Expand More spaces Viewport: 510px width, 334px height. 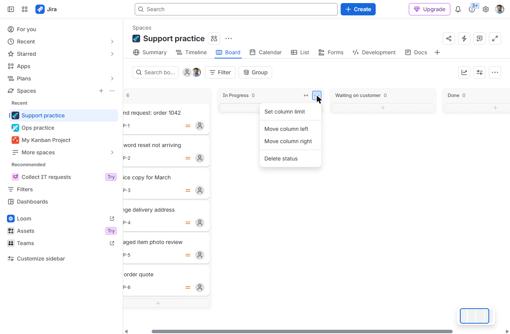coord(112,152)
